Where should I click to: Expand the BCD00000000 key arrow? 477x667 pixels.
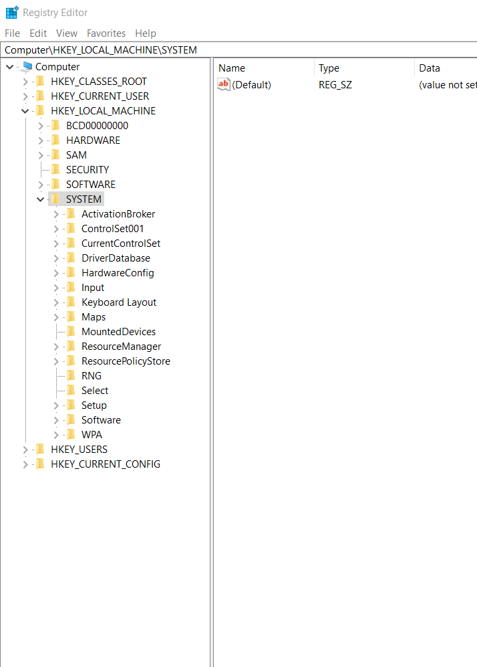[x=40, y=126]
